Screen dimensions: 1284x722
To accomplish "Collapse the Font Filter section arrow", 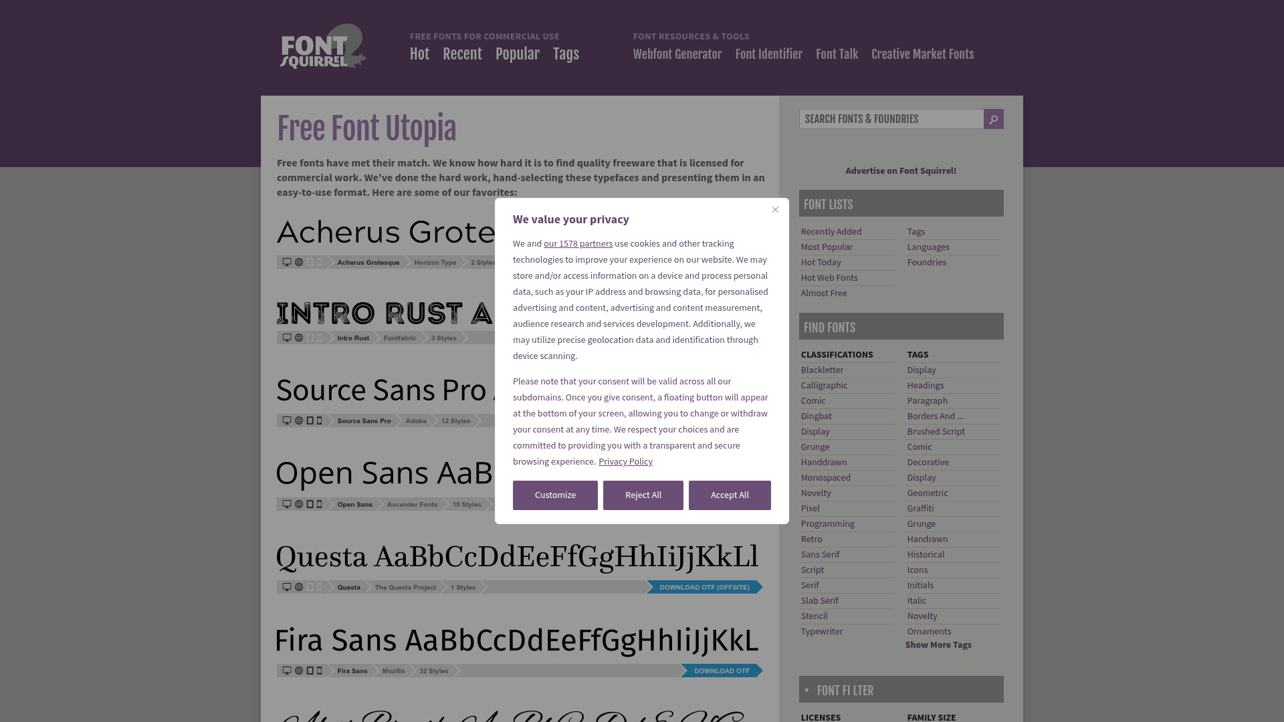I will point(807,691).
